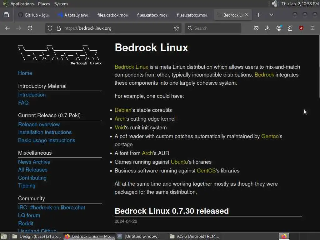
Task: Click Arch link beside cutting edge kernel
Action: (x=120, y=119)
